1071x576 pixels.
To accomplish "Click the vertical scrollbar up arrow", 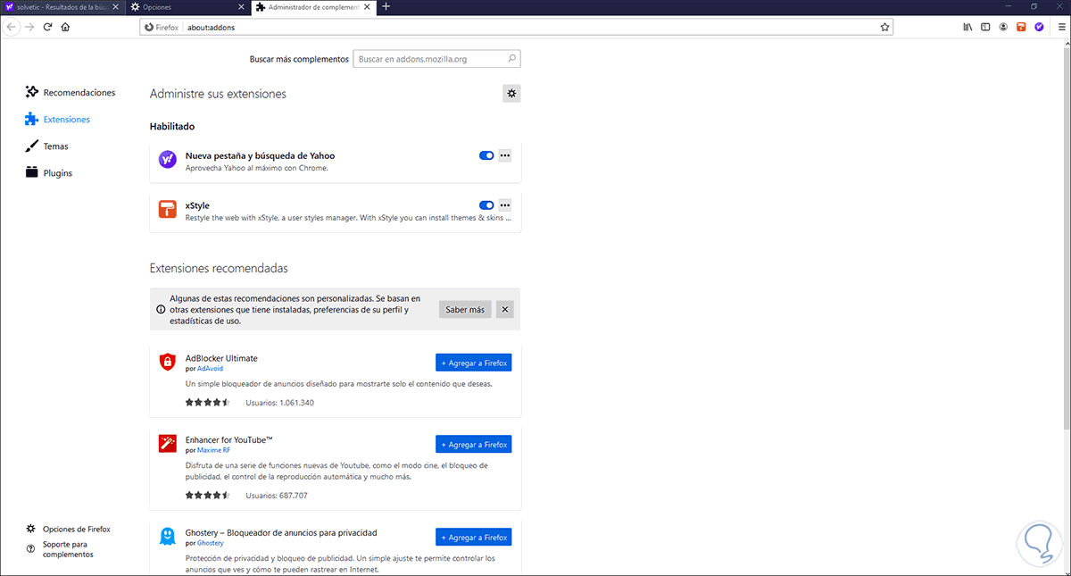I will [x=1065, y=45].
